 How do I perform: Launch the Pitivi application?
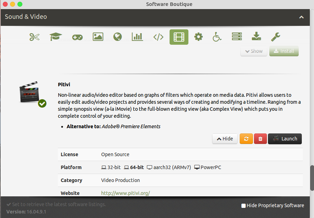[x=285, y=139]
